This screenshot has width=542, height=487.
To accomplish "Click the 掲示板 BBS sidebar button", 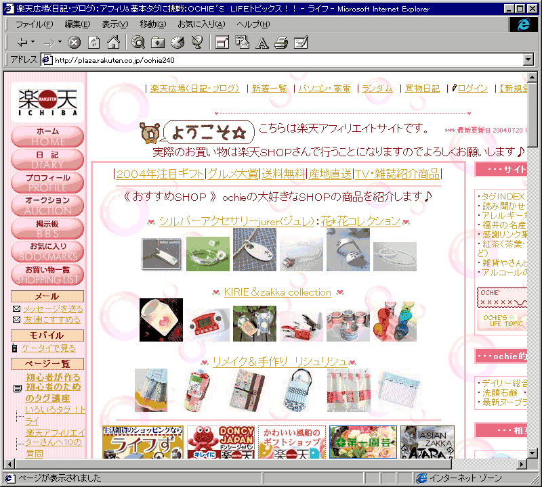I will (x=47, y=229).
